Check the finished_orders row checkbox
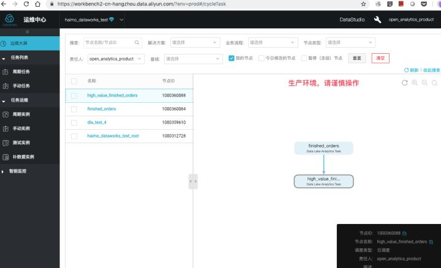Image resolution: width=441 pixels, height=268 pixels. point(74,110)
